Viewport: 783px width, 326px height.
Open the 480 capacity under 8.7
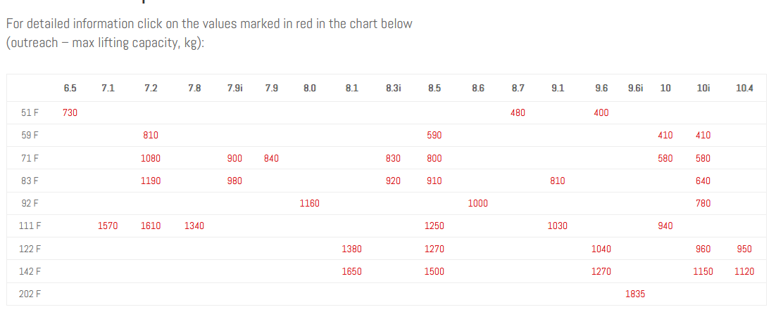click(518, 113)
